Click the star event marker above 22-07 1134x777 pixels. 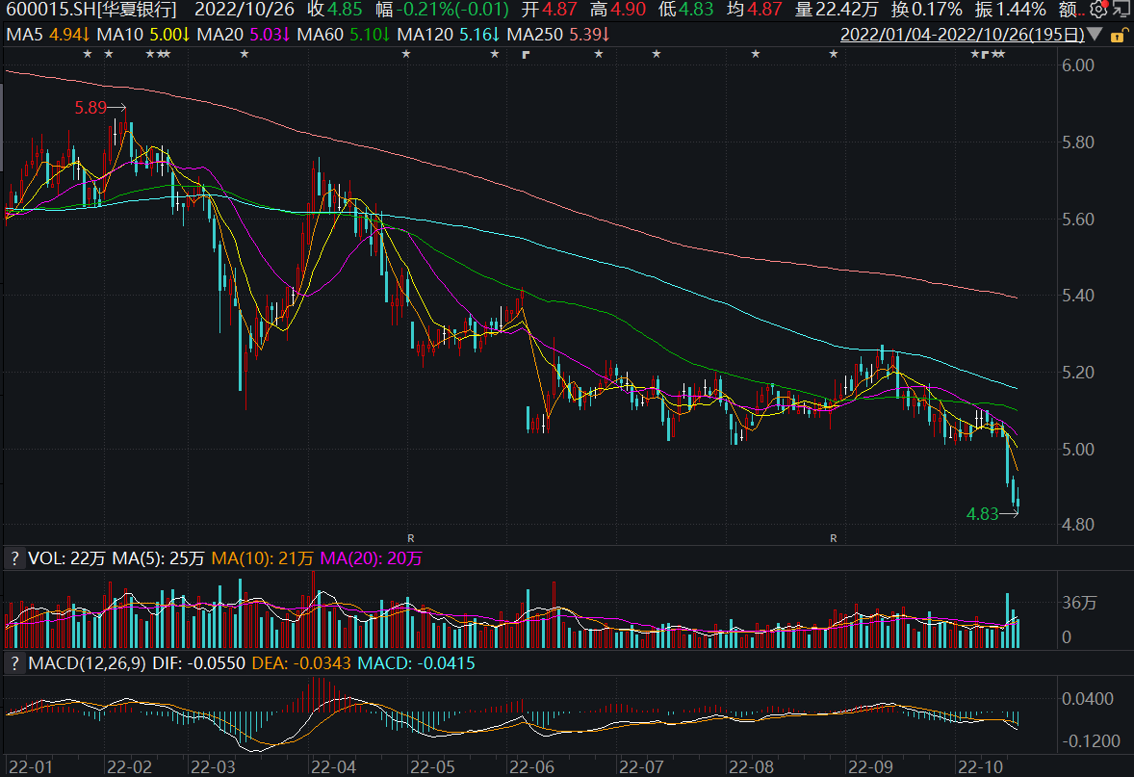click(x=657, y=54)
